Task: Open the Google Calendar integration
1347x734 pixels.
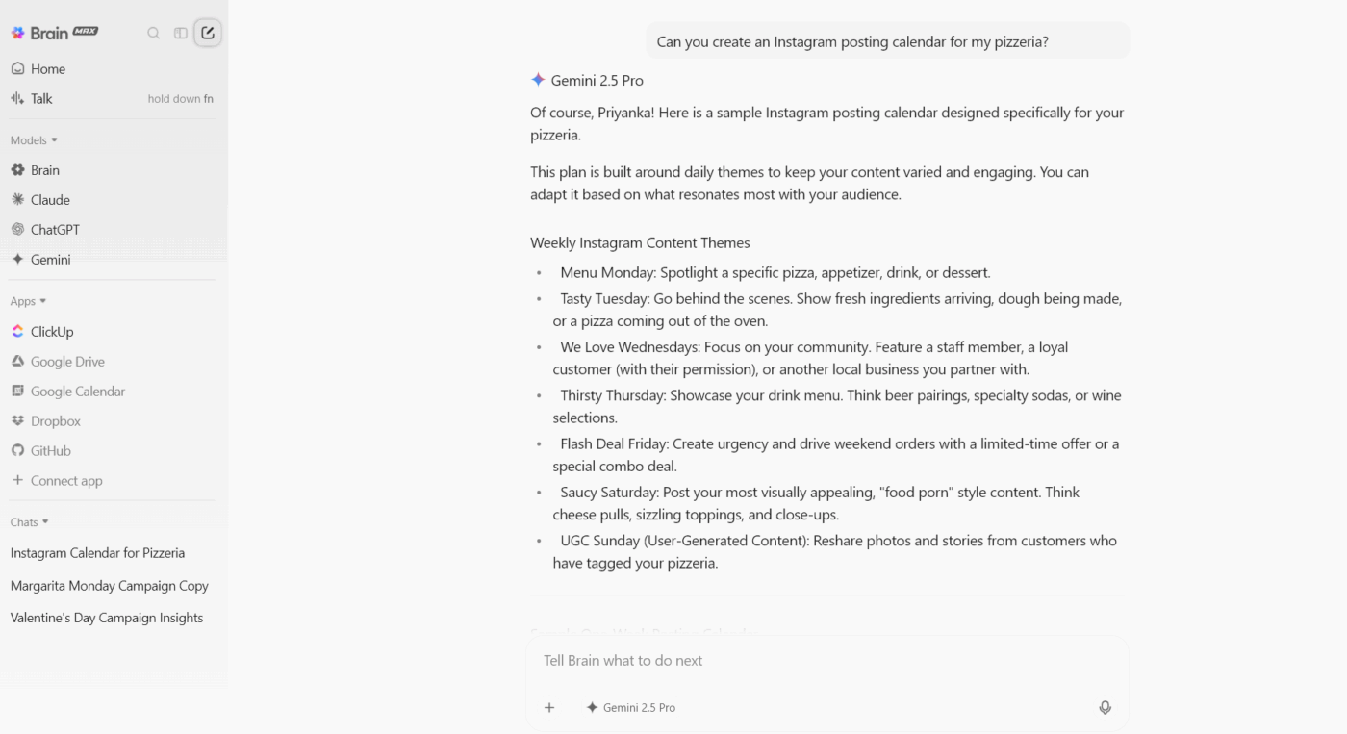Action: (x=77, y=391)
